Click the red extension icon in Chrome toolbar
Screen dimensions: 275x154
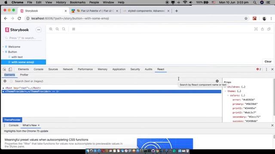point(254,18)
